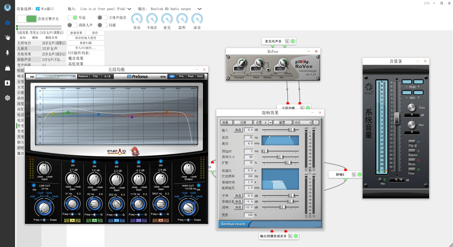Click the 录音 dial icon
The width and height of the screenshot is (453, 247).
point(197,19)
